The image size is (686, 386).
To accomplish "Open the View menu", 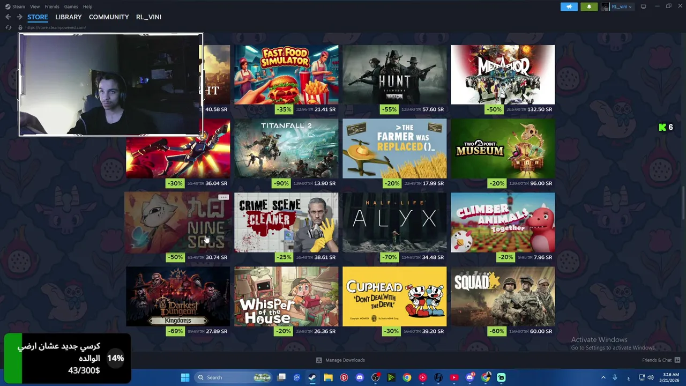I will (x=35, y=6).
